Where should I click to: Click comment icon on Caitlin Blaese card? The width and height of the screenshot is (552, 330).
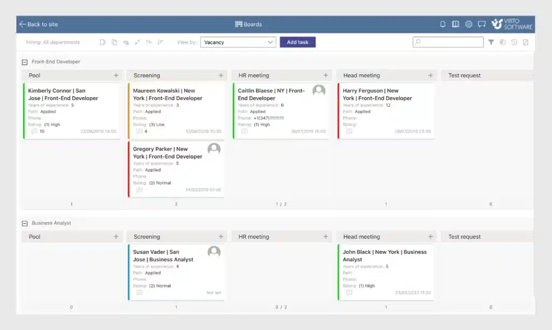(244, 131)
